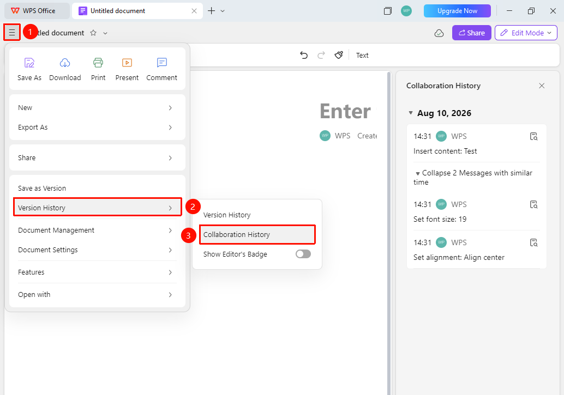Expand the Export As submenu
Viewport: 564px width, 395px height.
click(x=97, y=127)
